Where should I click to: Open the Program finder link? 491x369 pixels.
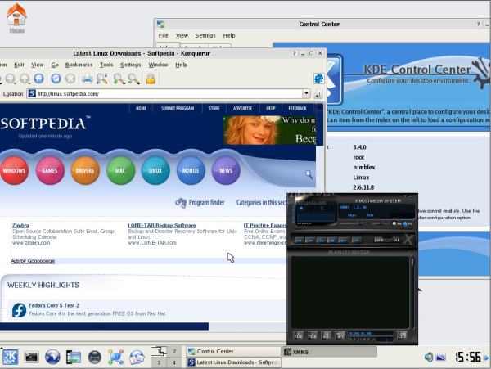pyautogui.click(x=200, y=202)
